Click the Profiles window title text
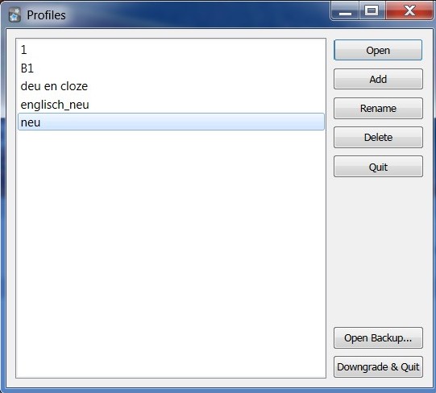 pos(46,15)
